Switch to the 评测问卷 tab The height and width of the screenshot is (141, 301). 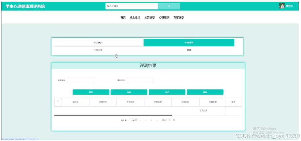tap(98, 50)
